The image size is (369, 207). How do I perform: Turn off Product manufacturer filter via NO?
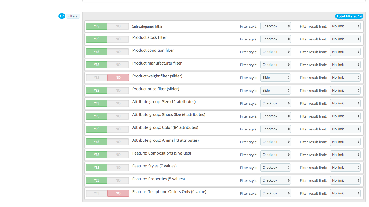pyautogui.click(x=118, y=65)
